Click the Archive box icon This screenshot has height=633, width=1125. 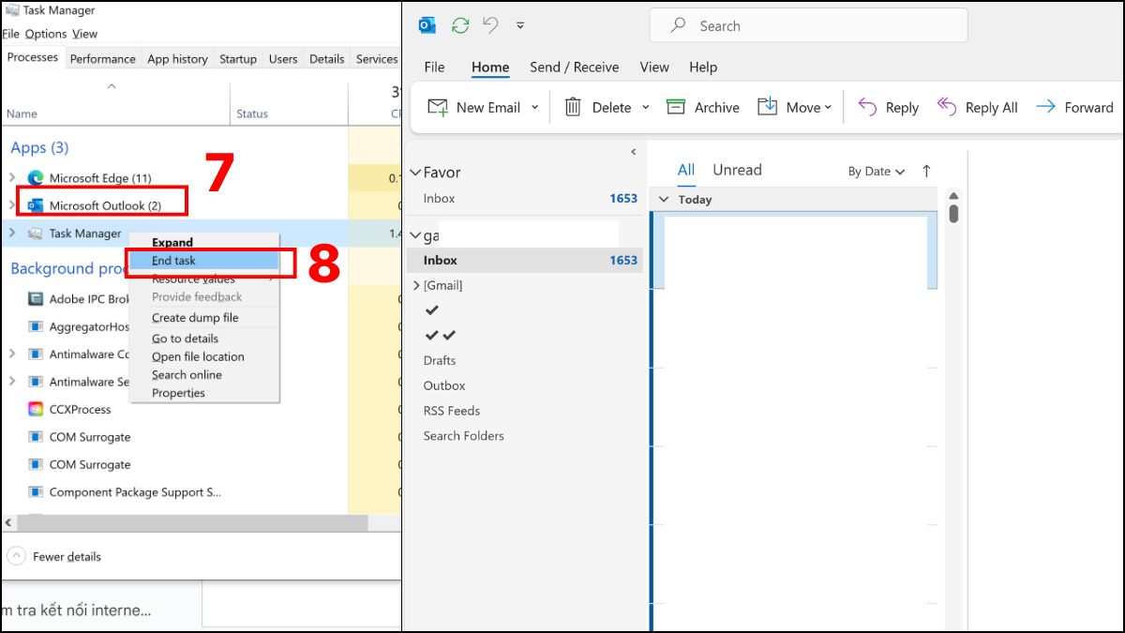click(676, 107)
